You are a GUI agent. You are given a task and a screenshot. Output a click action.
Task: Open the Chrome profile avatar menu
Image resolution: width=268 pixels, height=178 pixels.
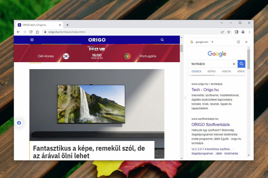pyautogui.click(x=243, y=32)
